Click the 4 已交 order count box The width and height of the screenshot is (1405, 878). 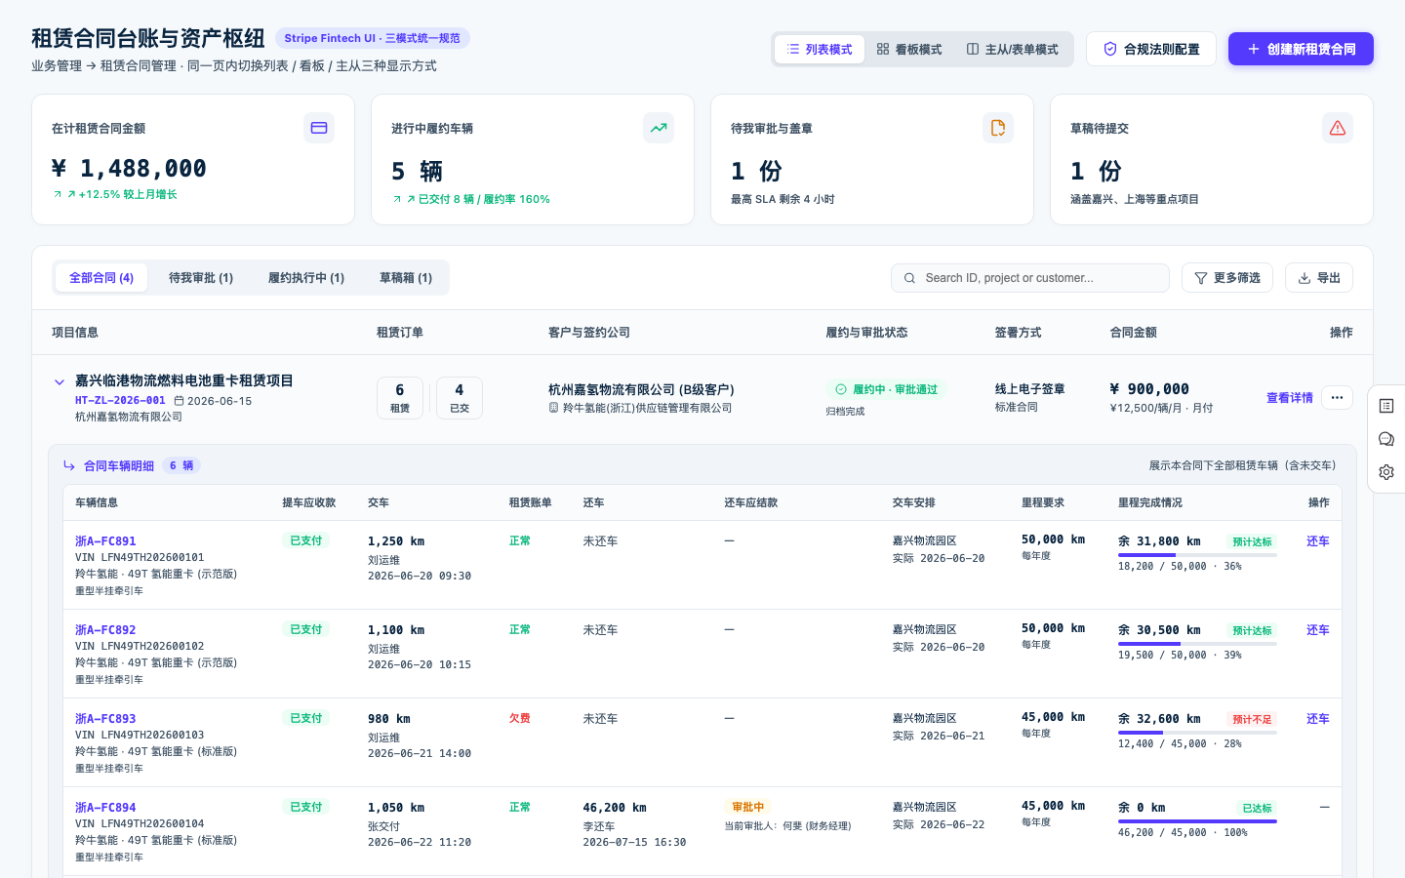click(460, 398)
